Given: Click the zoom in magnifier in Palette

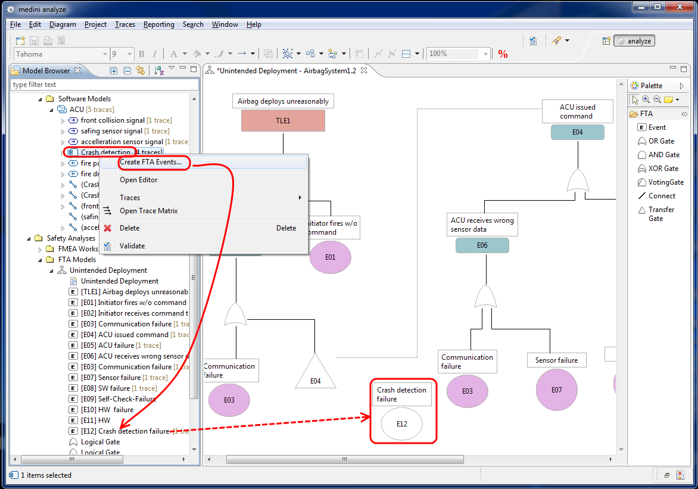Looking at the screenshot, I should (646, 99).
